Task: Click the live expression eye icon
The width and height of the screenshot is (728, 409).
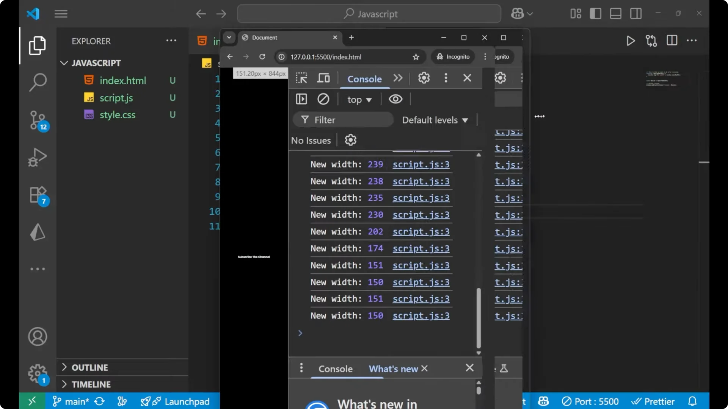Action: click(x=395, y=99)
